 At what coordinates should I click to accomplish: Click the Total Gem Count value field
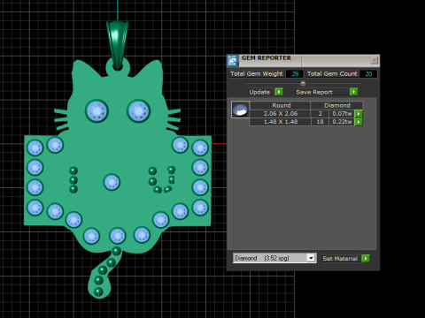click(x=368, y=74)
